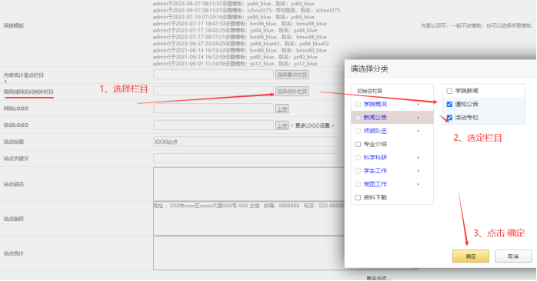
Task: Expand the 党团工作 submenu arrow
Action: [419, 184]
